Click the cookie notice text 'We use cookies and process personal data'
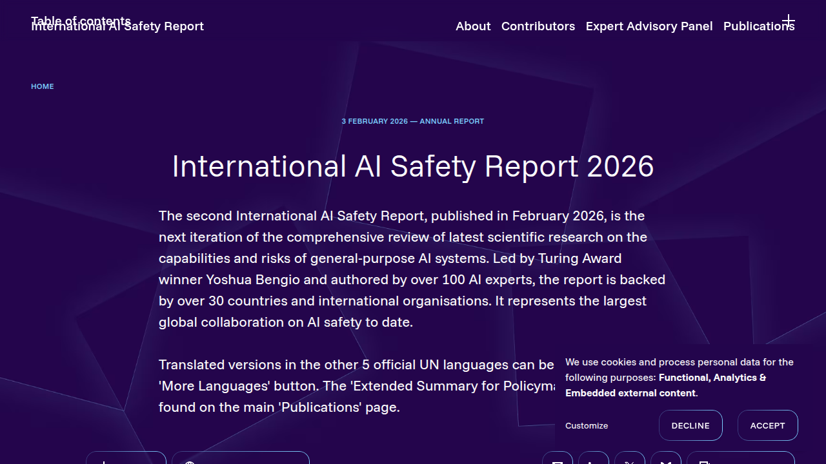Screen dimensions: 826x464 [680, 378]
